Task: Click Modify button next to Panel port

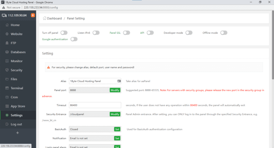Action: tap(115, 90)
